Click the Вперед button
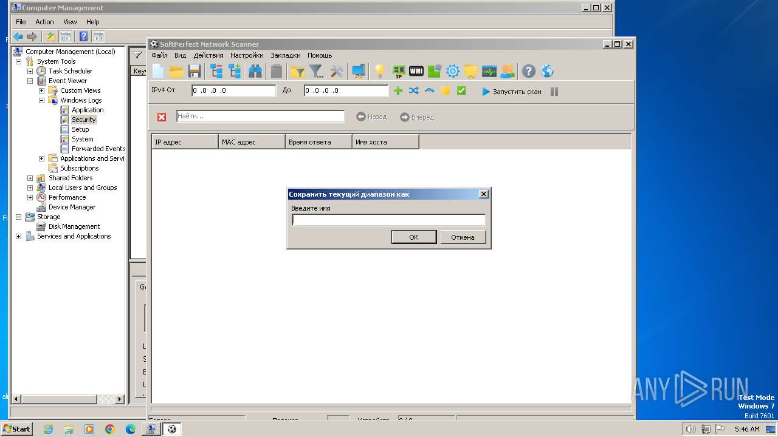The width and height of the screenshot is (778, 437). click(417, 117)
